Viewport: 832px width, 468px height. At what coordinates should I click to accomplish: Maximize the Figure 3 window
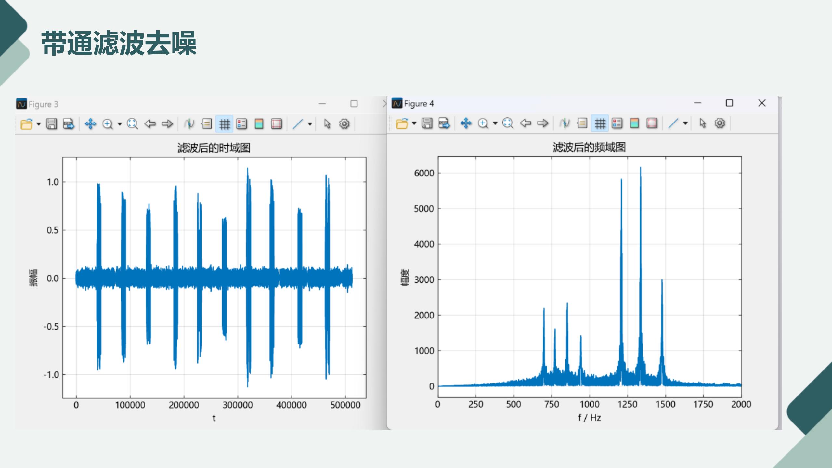[x=354, y=104]
